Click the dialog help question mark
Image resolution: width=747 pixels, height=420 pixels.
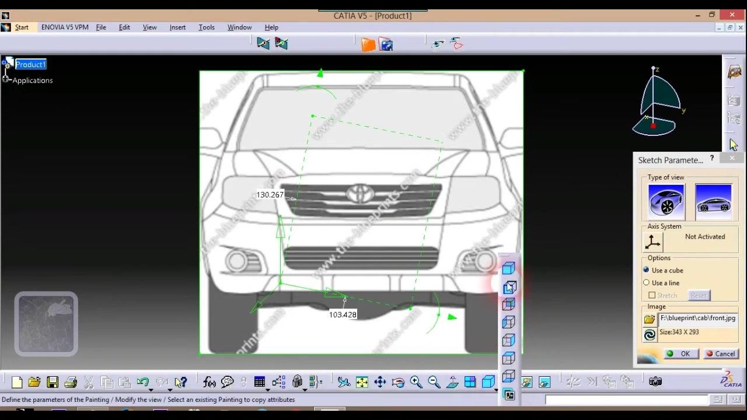pyautogui.click(x=712, y=159)
